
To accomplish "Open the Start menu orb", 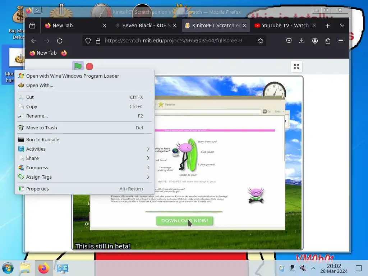I will tap(8, 268).
